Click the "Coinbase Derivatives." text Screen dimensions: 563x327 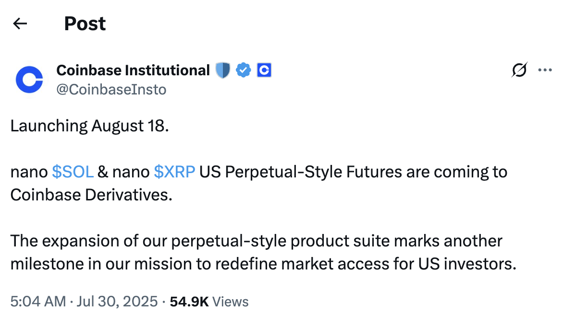(x=91, y=195)
